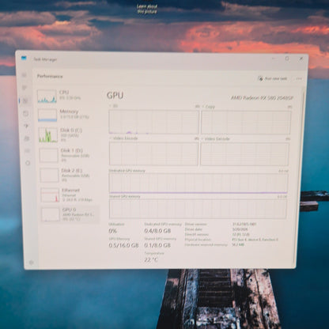This screenshot has height=329, width=329.
Task: Open the Settings gear in Task Manager
Action: pyautogui.click(x=32, y=263)
